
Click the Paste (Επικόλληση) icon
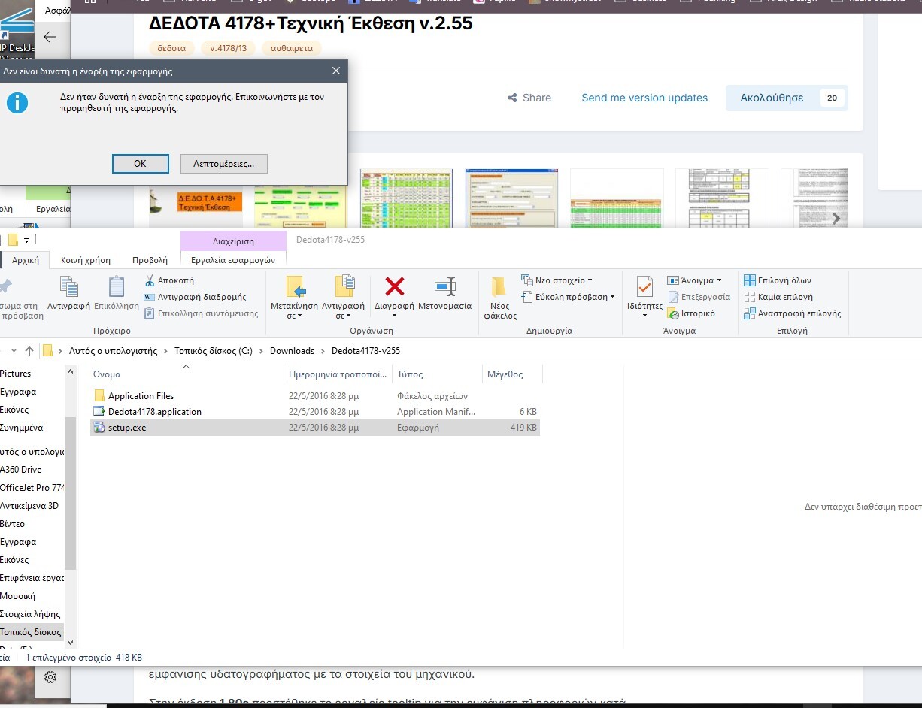coord(117,286)
